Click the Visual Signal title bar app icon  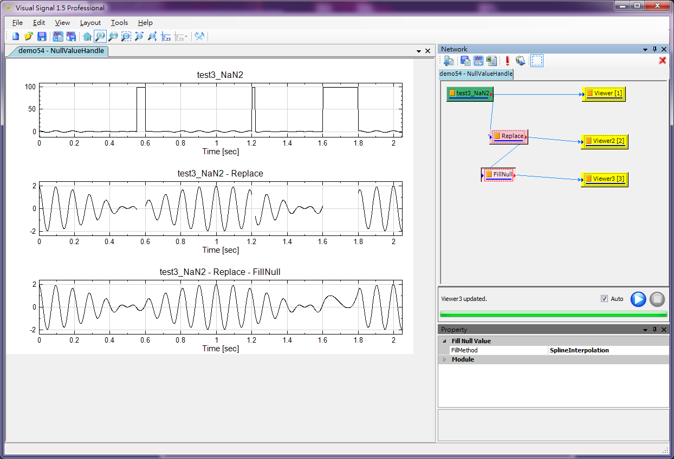pyautogui.click(x=9, y=8)
